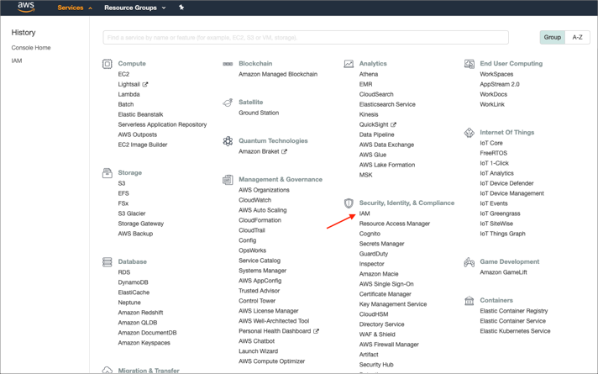Screen dimensions: 598x374
Task: Switch to Group view
Action: (552, 37)
